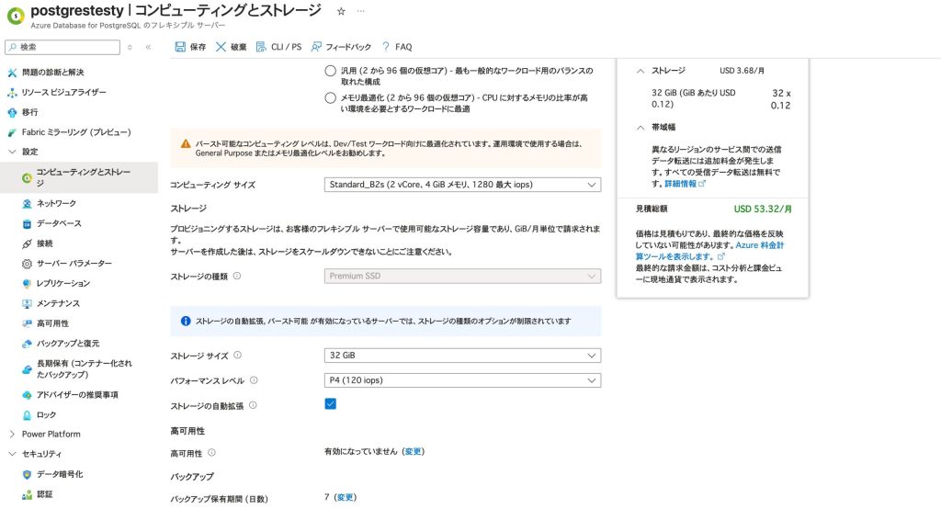
Task: Click the フィードバック feedback icon
Action: [x=317, y=47]
